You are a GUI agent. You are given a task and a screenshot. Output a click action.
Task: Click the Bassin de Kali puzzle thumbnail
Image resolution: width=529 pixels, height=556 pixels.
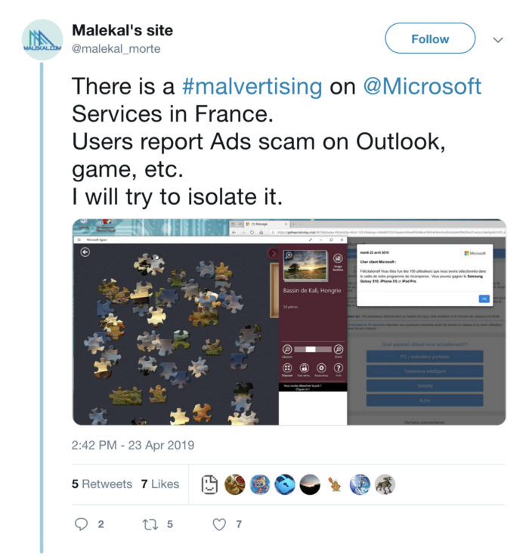305,265
